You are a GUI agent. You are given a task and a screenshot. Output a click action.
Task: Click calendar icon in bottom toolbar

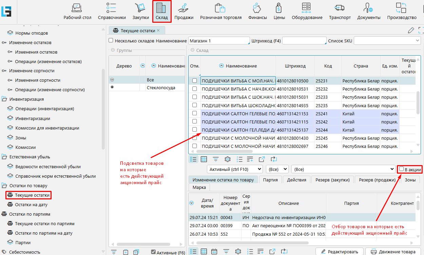point(214,252)
